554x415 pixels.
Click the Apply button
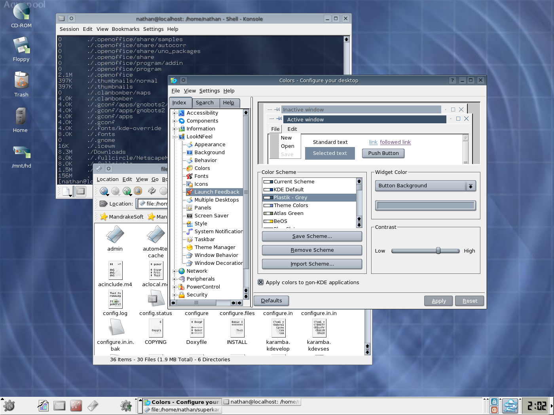438,301
